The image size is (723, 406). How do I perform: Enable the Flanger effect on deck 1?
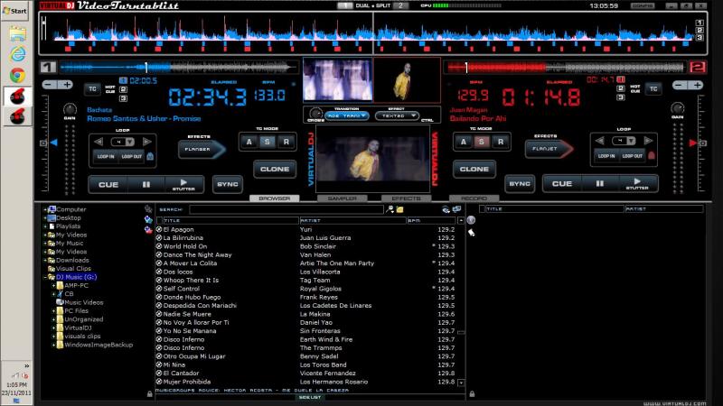198,150
